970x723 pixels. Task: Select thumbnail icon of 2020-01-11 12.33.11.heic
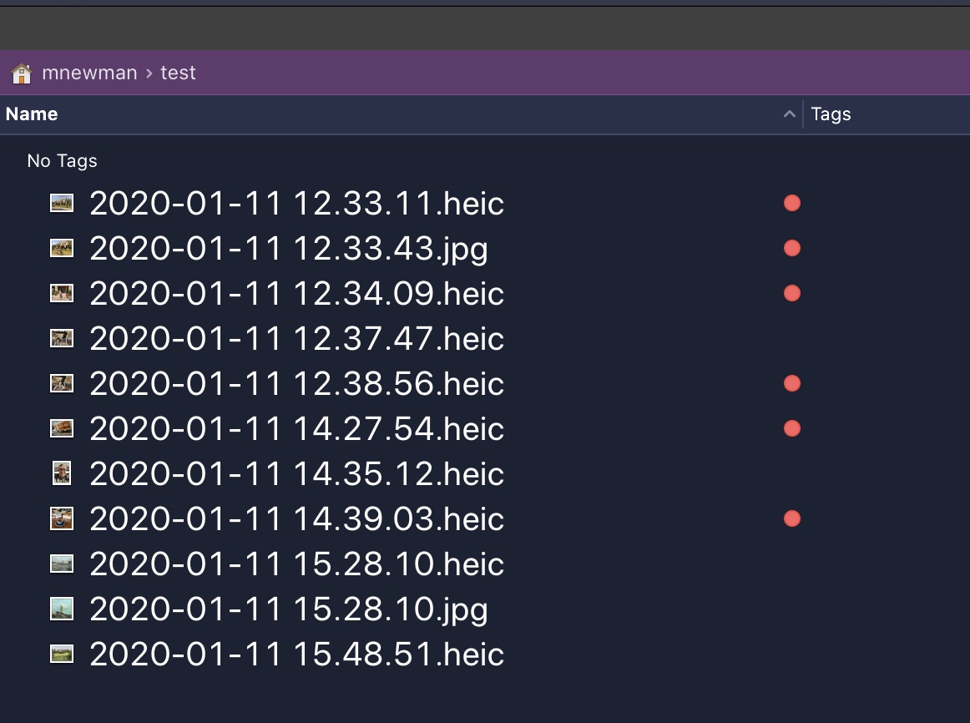pos(62,203)
